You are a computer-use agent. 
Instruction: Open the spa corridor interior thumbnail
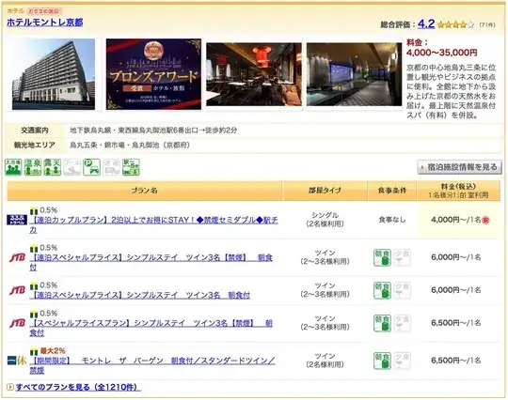pyautogui.click(x=354, y=74)
